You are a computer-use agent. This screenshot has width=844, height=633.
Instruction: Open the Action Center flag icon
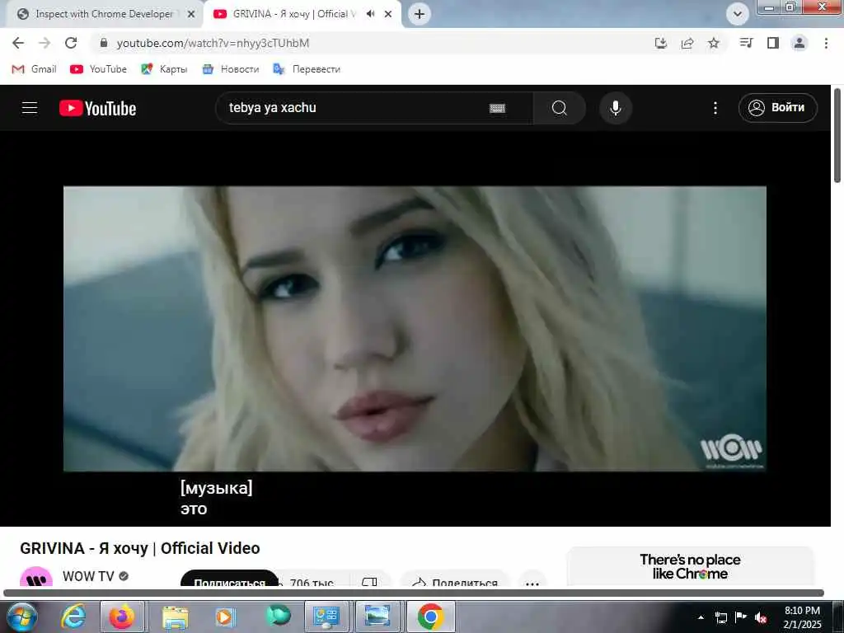click(741, 617)
